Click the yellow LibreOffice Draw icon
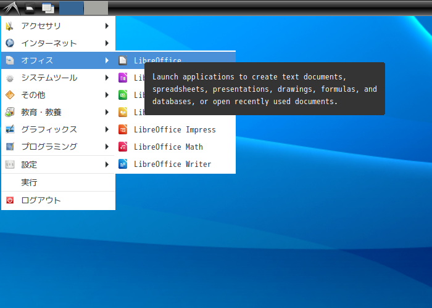 point(123,112)
